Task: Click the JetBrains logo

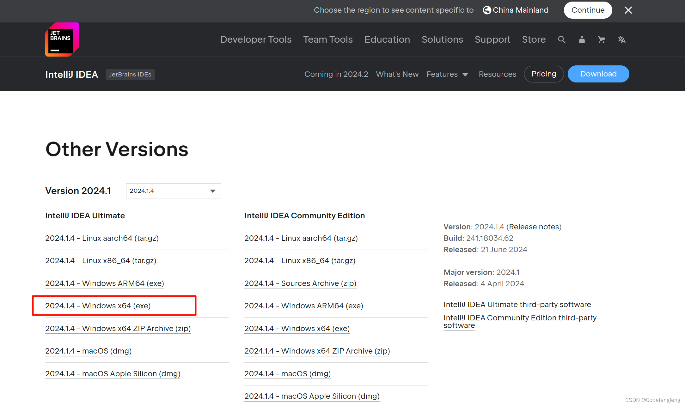Action: (62, 39)
